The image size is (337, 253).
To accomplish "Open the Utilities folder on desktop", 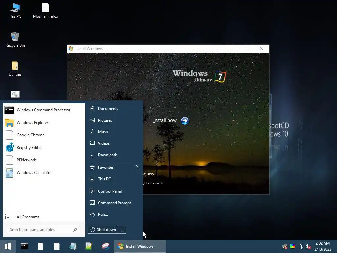I will coord(15,69).
